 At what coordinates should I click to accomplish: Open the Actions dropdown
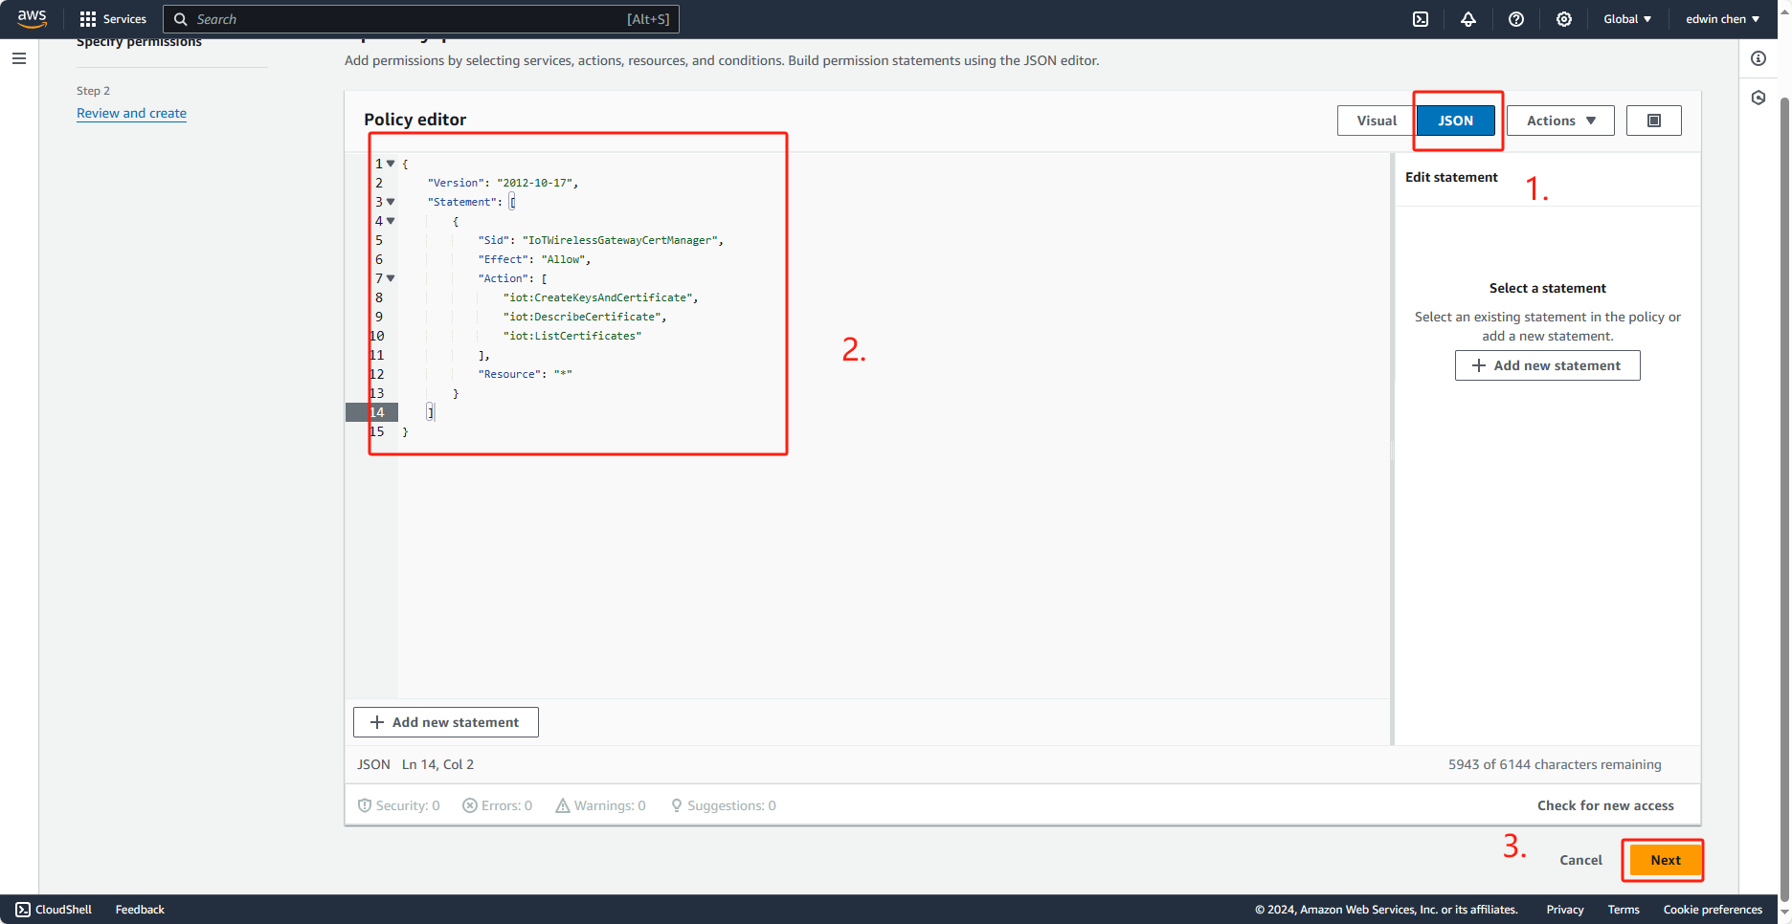[x=1560, y=121]
